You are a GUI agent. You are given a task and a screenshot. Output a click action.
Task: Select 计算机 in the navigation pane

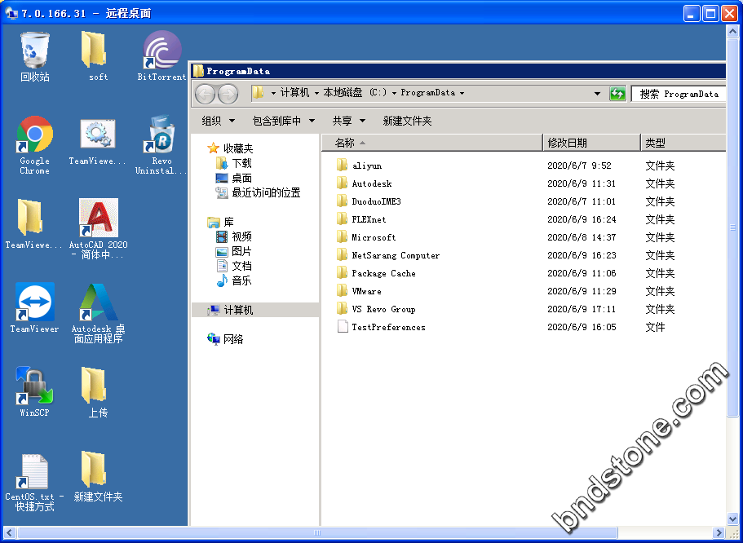pos(238,310)
